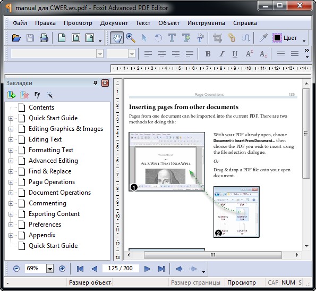Select the Eyedropper tool
Viewport: 316px width, 291px height.
pyautogui.click(x=263, y=38)
